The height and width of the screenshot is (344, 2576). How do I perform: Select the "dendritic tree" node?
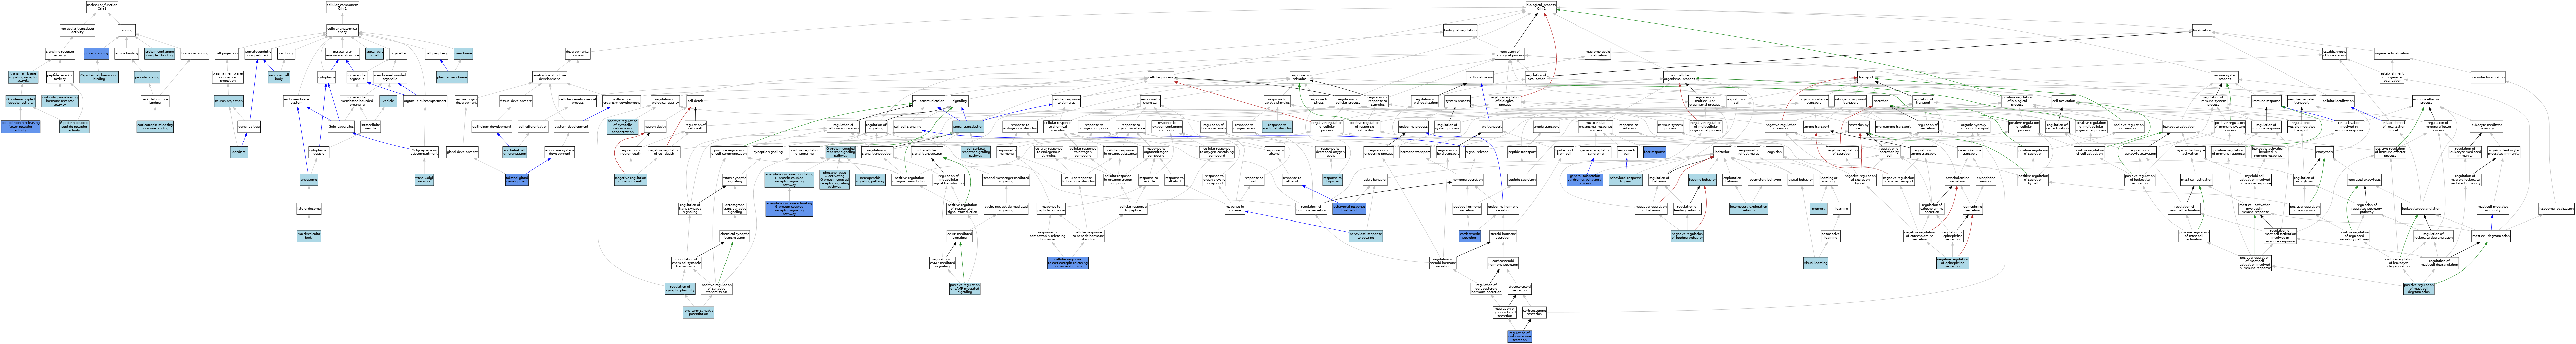click(x=249, y=127)
